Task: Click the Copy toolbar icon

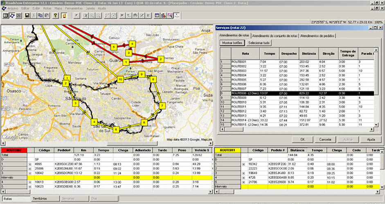Action: point(40,16)
